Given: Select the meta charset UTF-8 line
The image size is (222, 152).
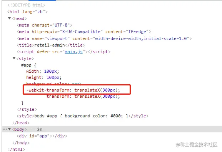Looking at the screenshot, I should click(45, 25).
